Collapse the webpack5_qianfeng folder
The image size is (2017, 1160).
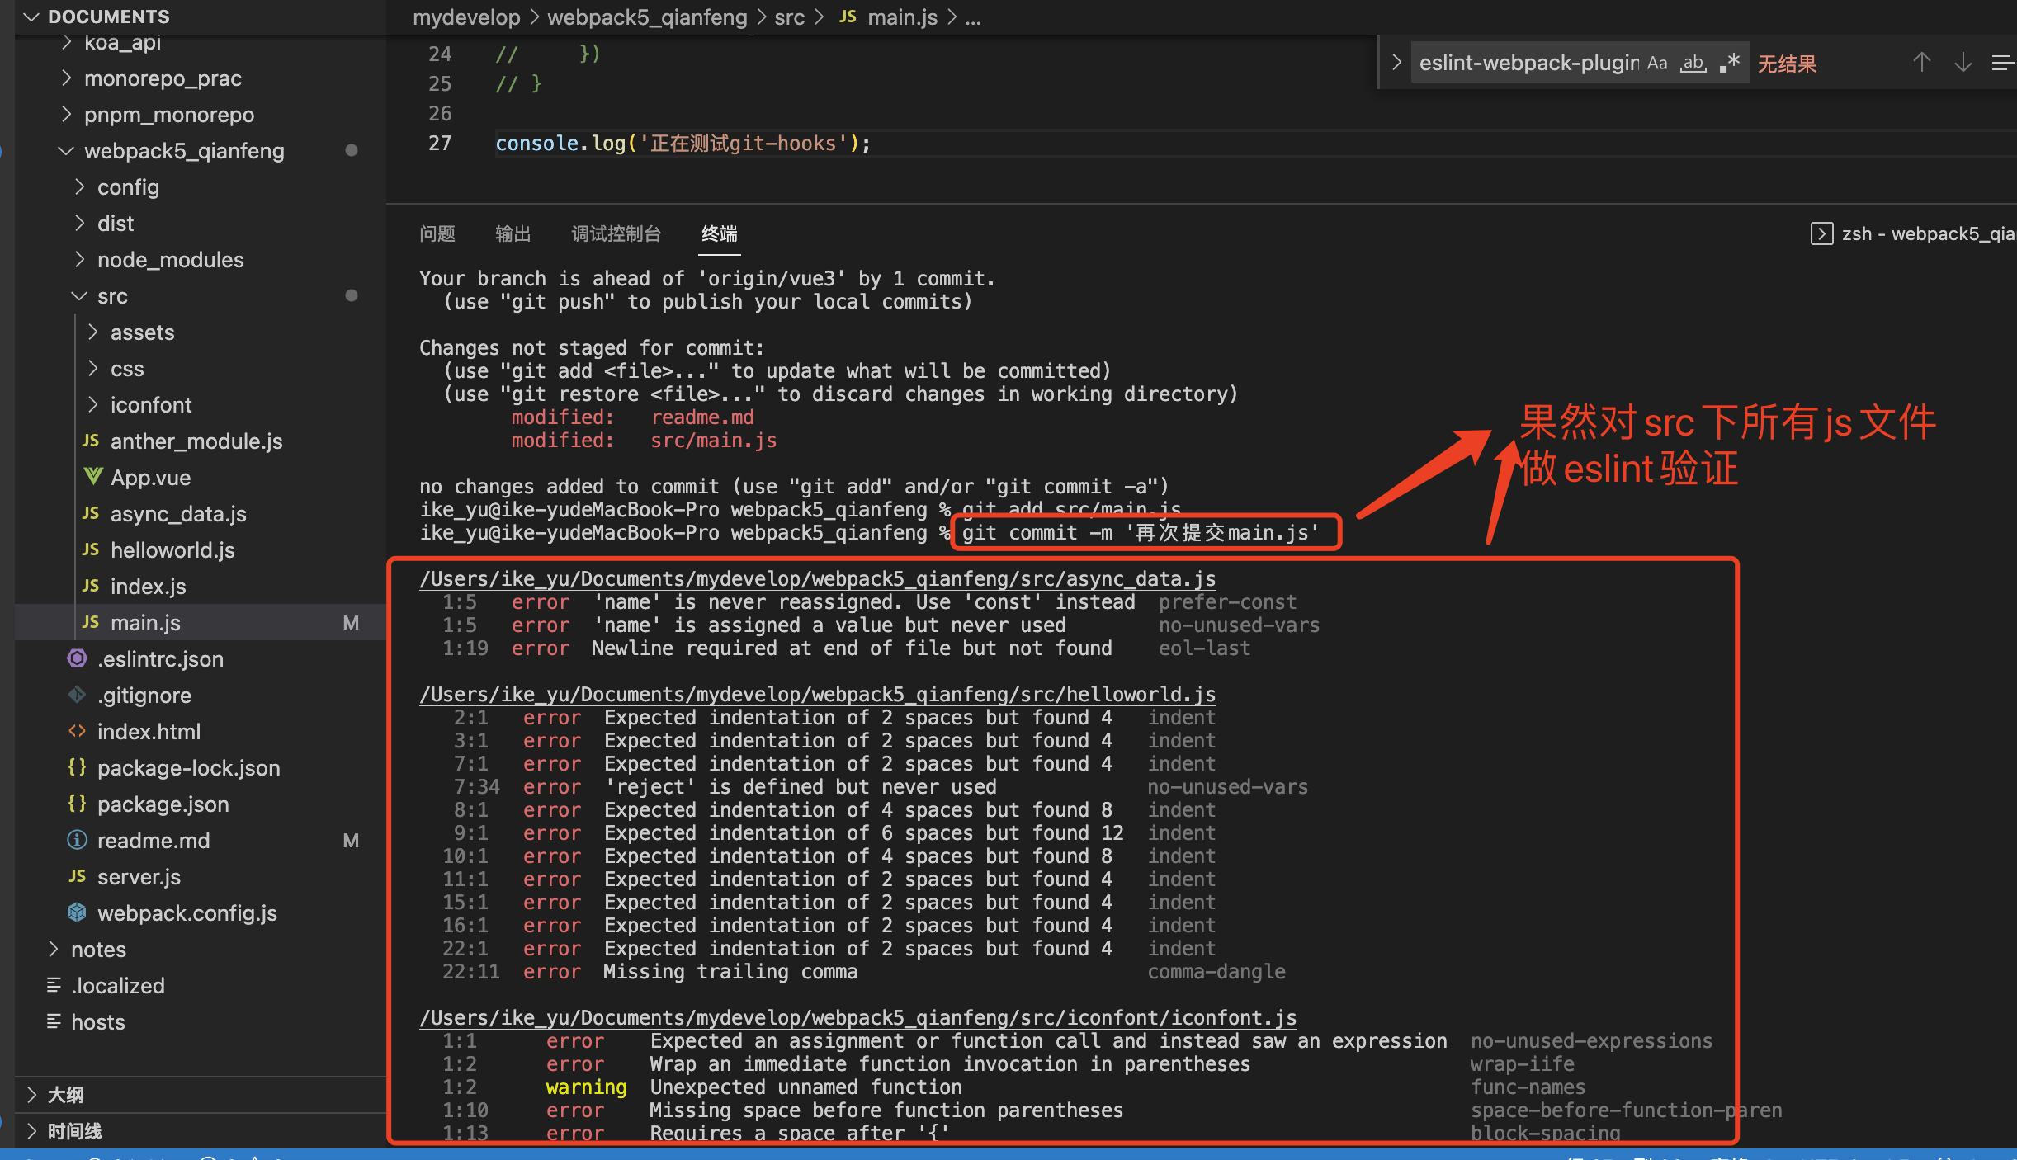point(183,151)
